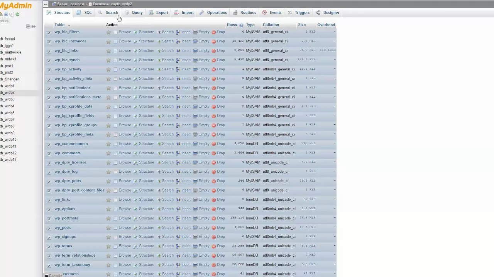494x277 pixels.
Task: Click the reload navigation panel icon
Action: pos(17,14)
